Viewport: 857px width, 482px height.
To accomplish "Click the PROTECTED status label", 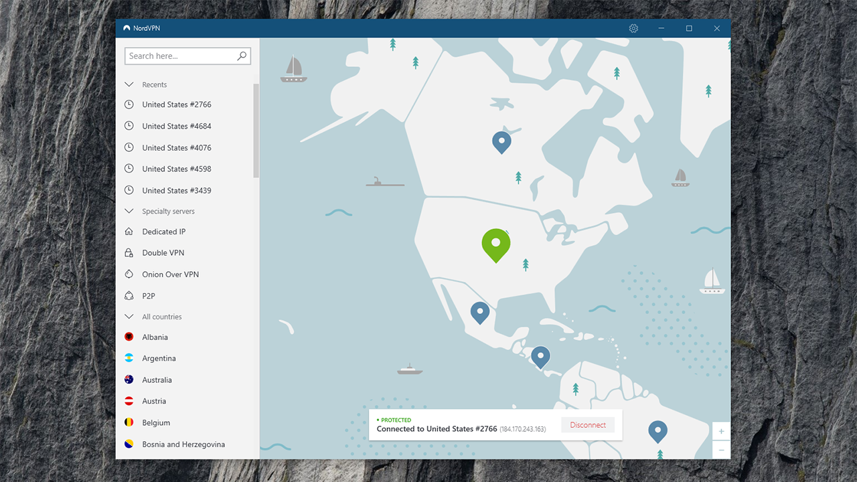I will pos(394,420).
